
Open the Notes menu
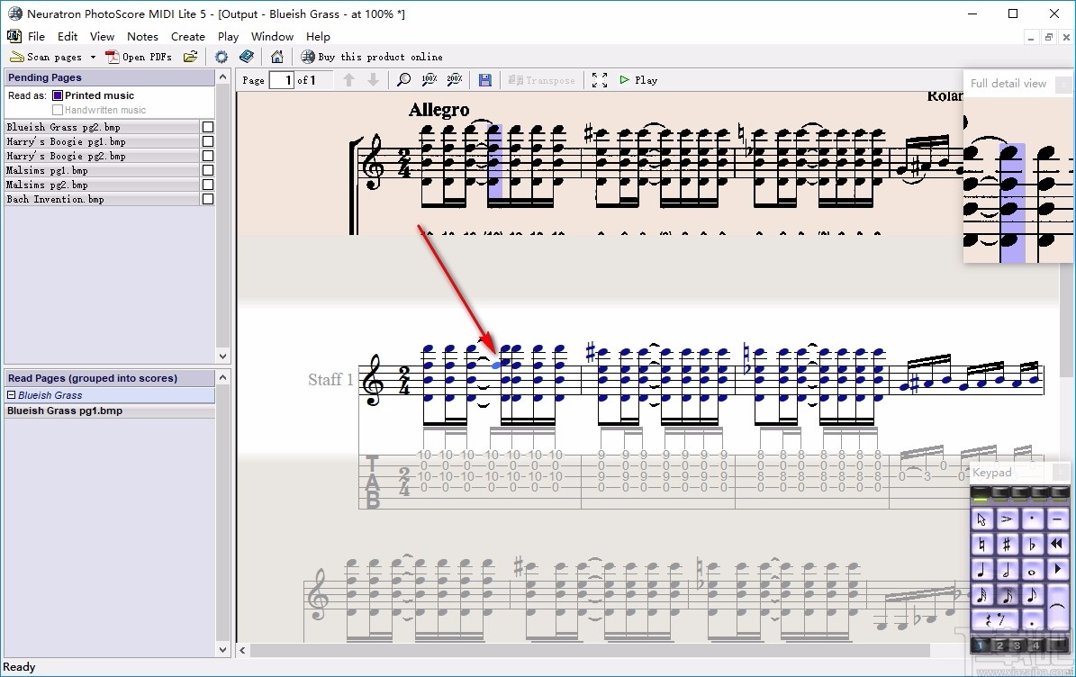click(142, 36)
